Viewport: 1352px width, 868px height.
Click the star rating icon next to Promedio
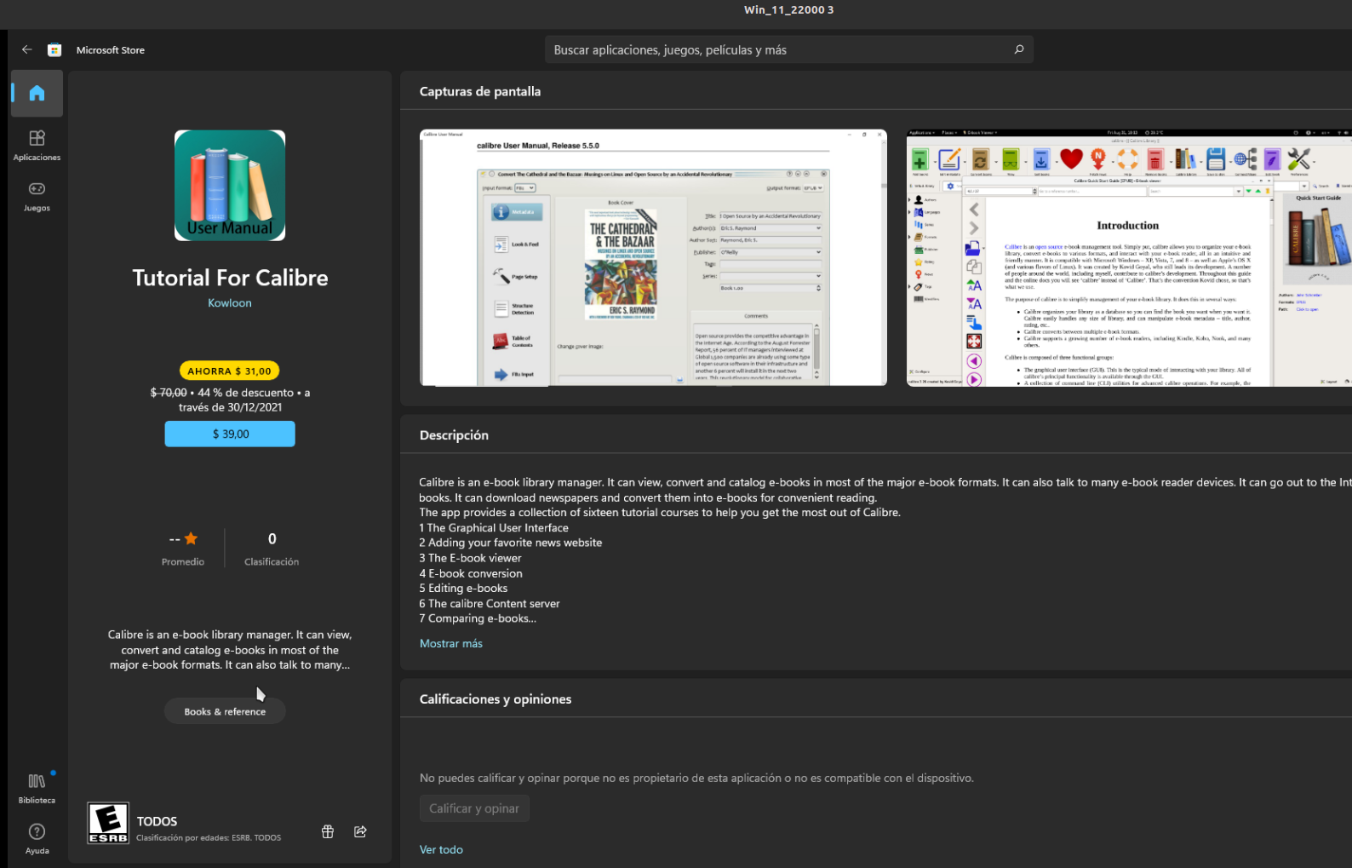click(191, 538)
